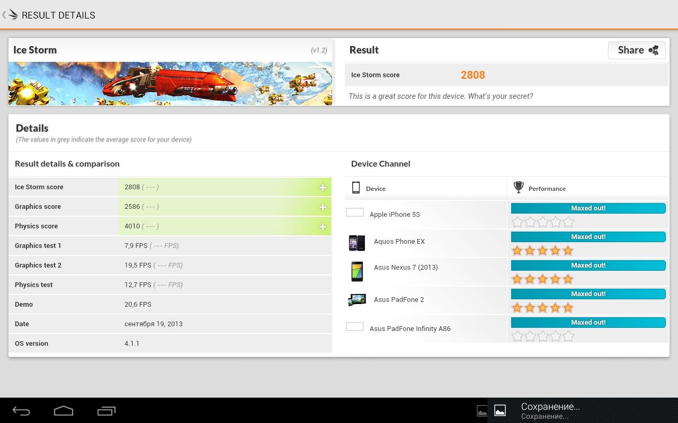The image size is (678, 423).
Task: Tap the screenshot saving notification icon
Action: 499,410
